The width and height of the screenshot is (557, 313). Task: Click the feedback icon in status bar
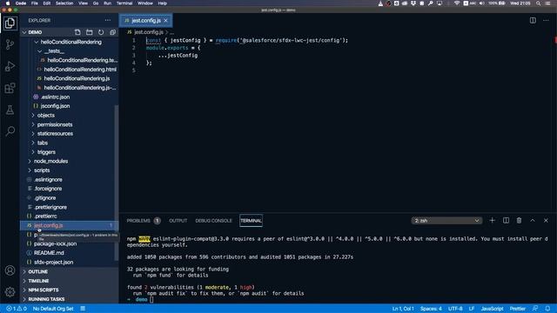coord(535,309)
